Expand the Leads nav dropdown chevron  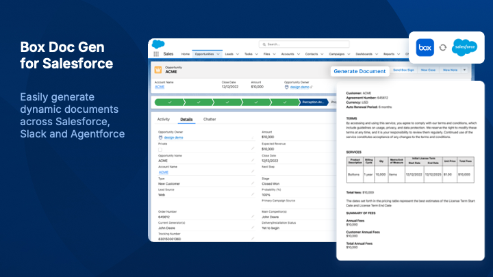238,53
